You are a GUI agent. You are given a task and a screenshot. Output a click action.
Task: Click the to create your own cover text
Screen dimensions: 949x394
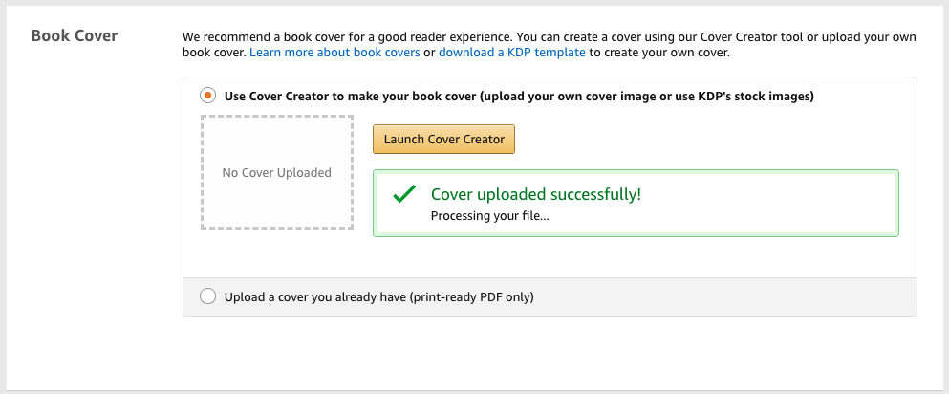click(x=659, y=53)
